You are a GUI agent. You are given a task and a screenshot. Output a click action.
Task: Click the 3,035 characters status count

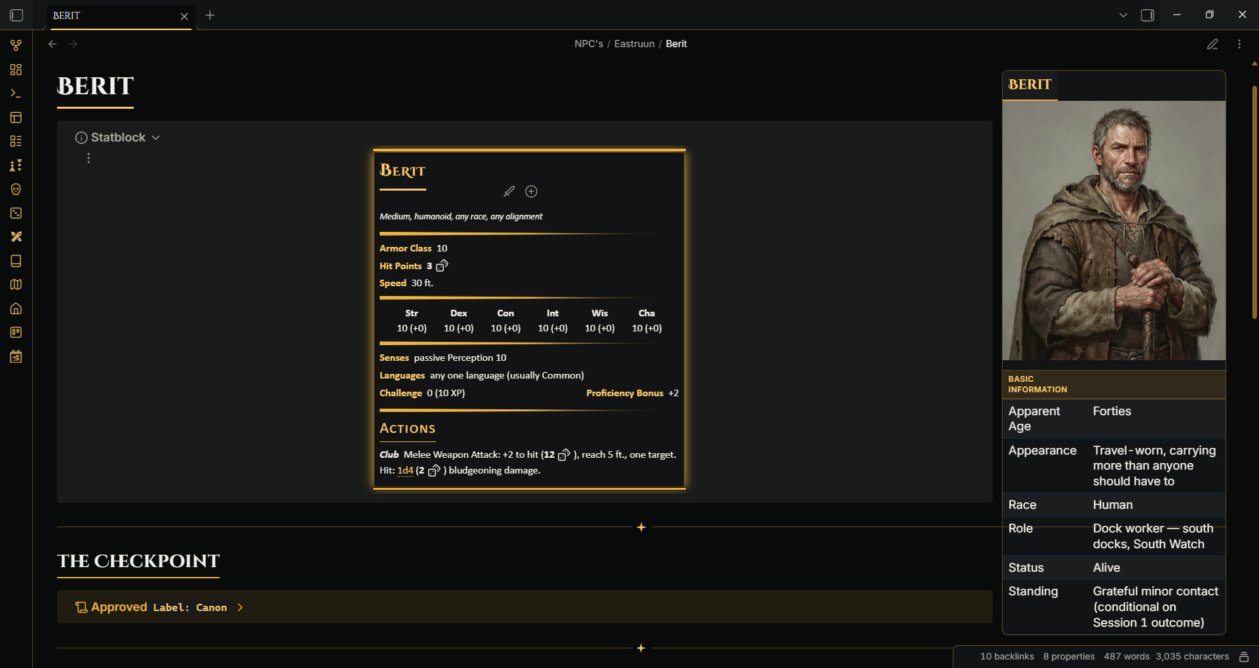1192,656
